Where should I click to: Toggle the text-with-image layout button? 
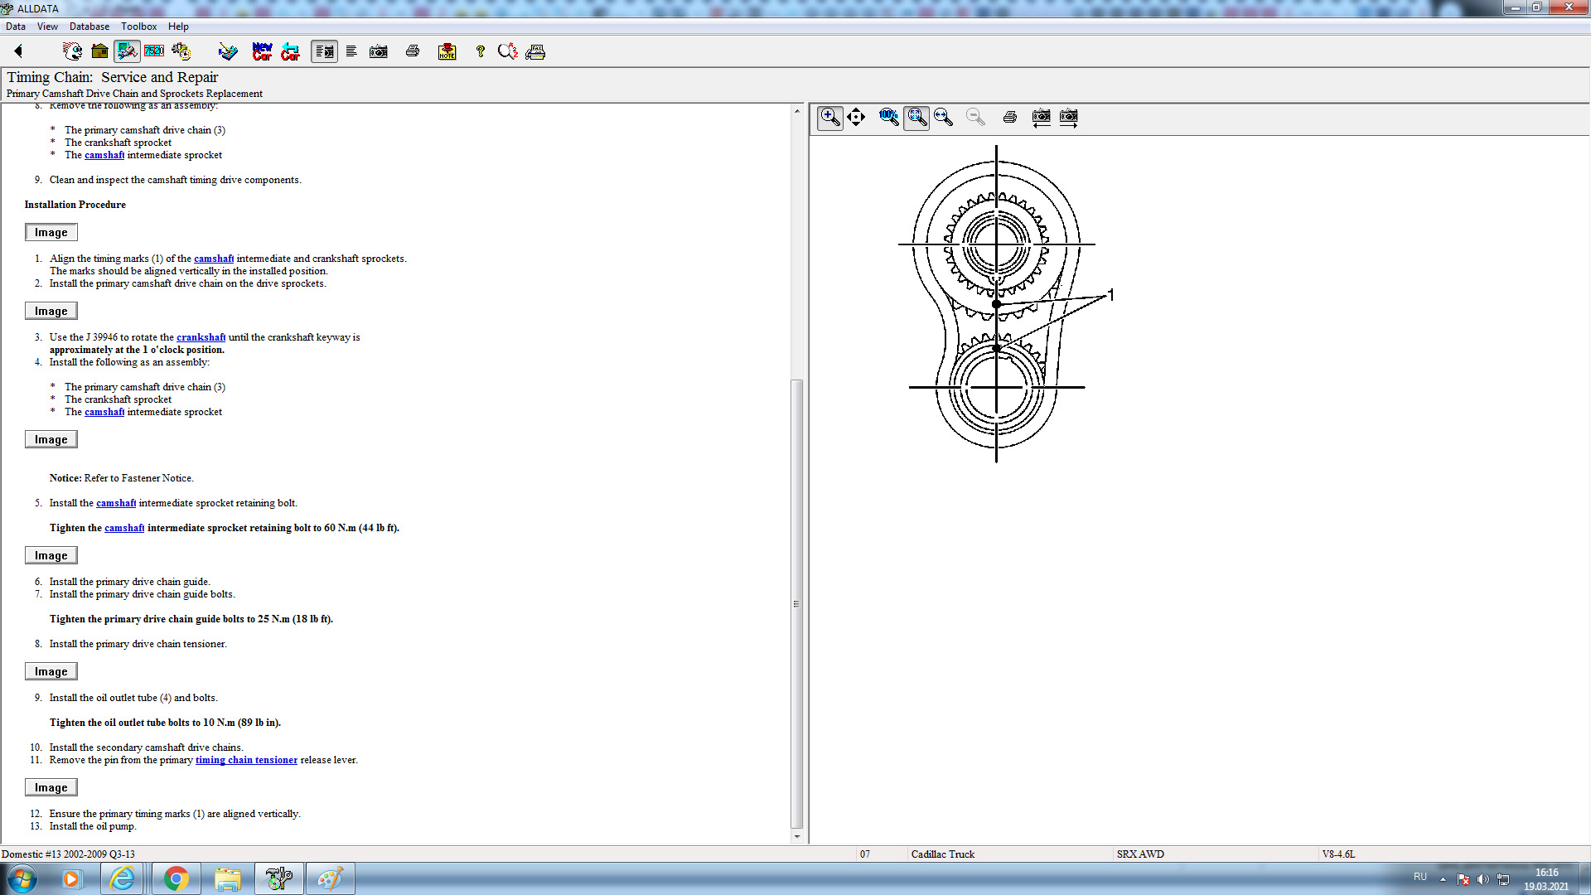tap(324, 51)
